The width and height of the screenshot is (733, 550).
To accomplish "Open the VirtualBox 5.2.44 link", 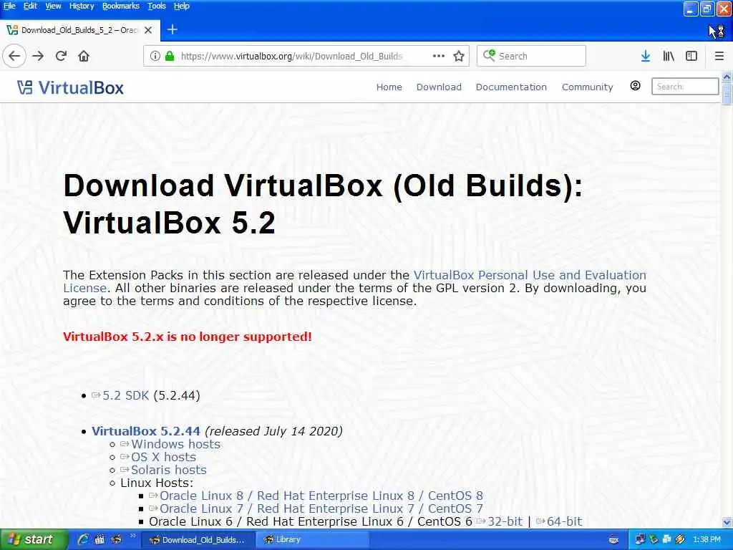I will 146,431.
